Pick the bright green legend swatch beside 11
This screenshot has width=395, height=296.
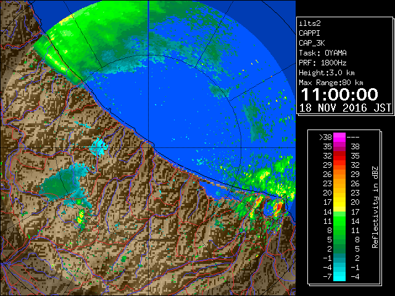(339, 221)
